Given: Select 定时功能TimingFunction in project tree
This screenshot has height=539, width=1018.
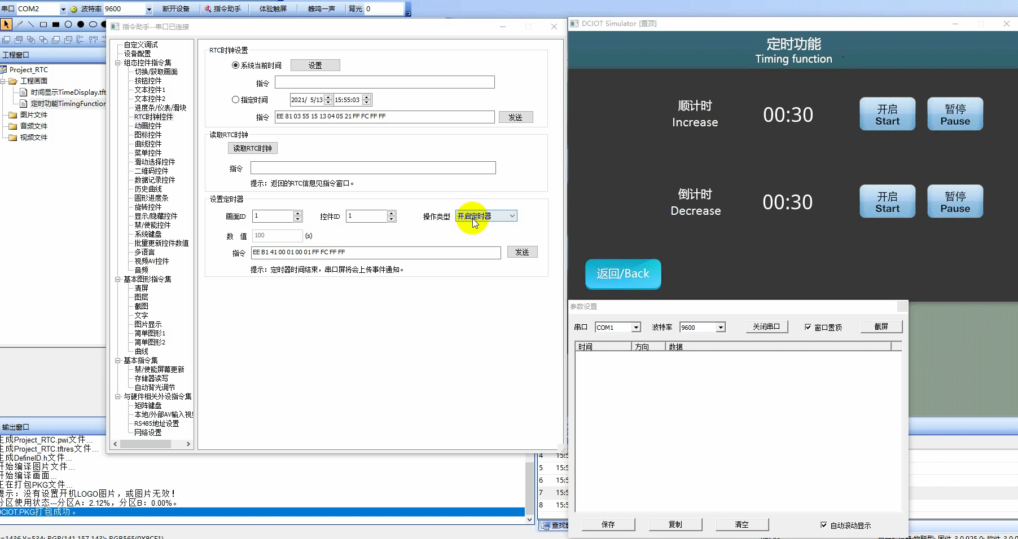Looking at the screenshot, I should pos(68,104).
